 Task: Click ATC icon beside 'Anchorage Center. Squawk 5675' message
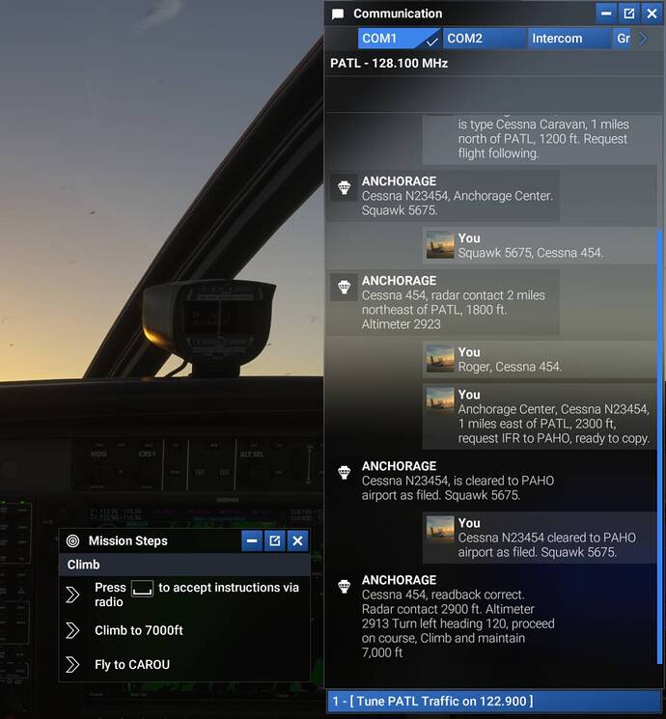coord(343,188)
